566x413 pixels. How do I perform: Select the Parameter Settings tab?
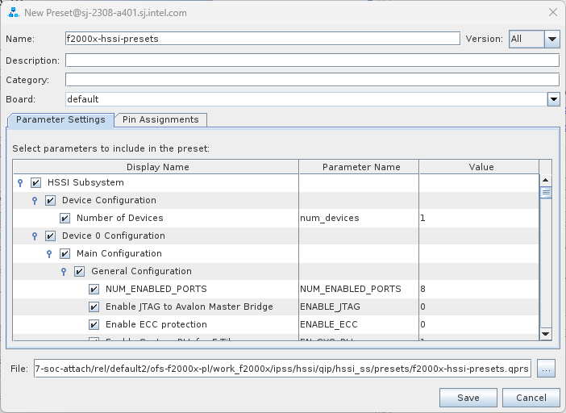pyautogui.click(x=60, y=119)
